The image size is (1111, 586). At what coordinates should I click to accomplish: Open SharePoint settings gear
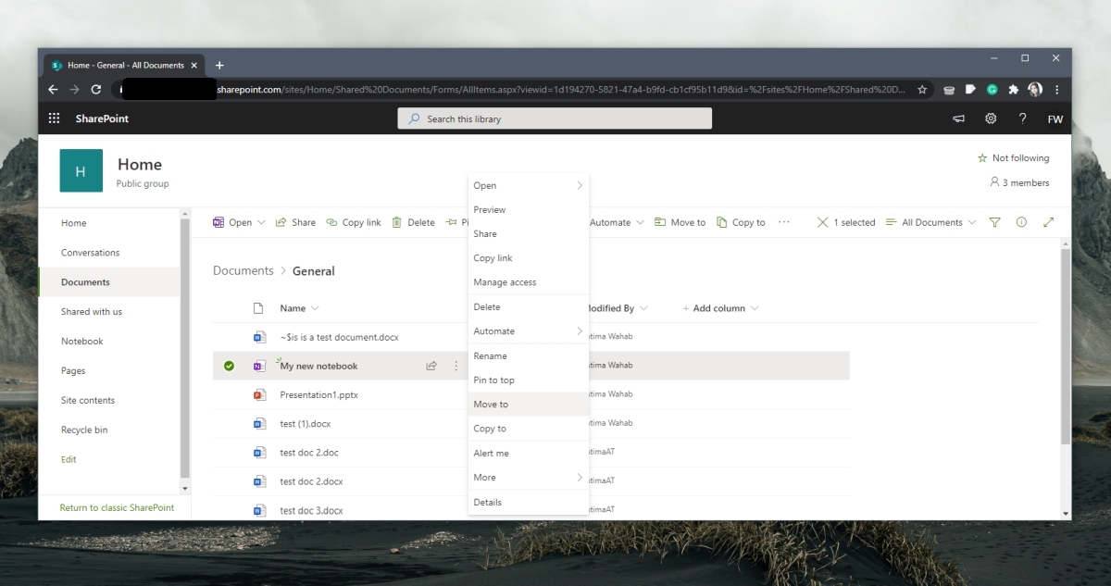pyautogui.click(x=991, y=118)
